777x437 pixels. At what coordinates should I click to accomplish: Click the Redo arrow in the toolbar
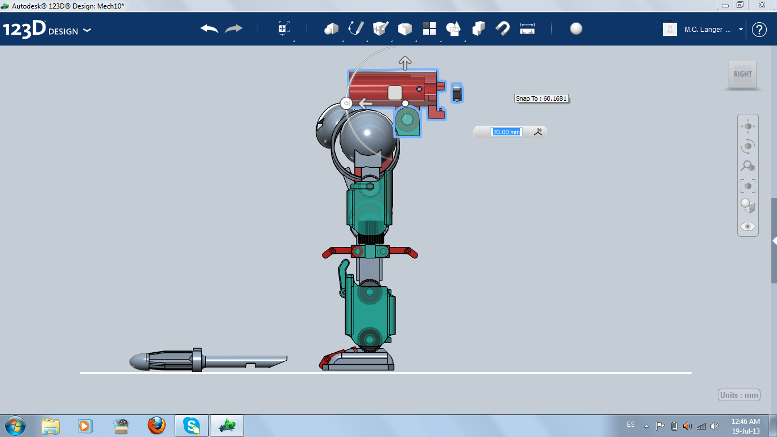point(234,28)
